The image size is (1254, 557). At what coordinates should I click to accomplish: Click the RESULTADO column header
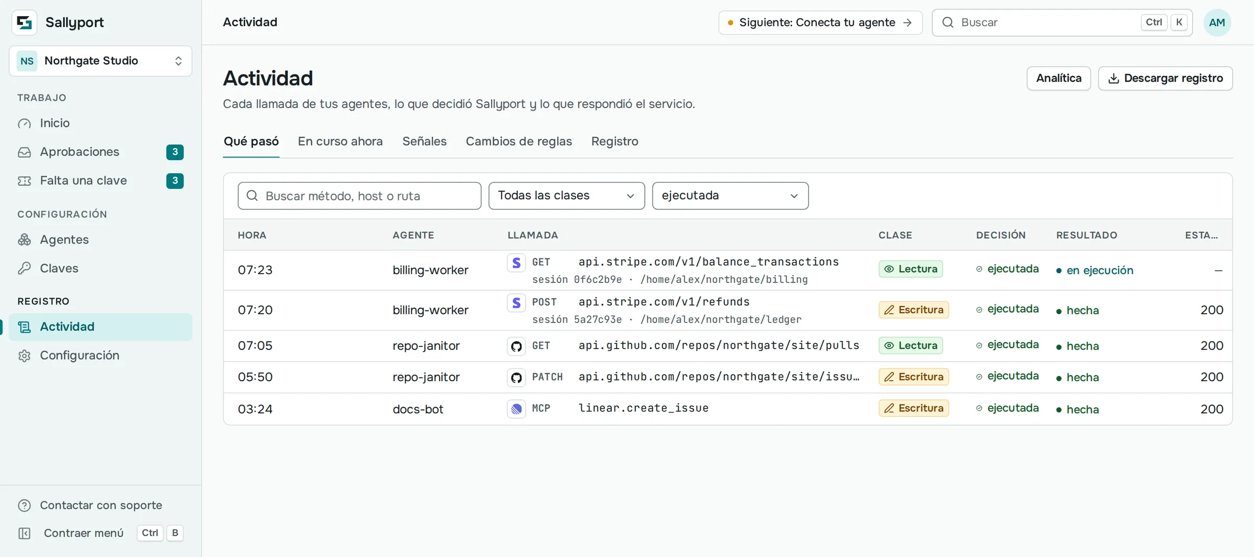1086,235
